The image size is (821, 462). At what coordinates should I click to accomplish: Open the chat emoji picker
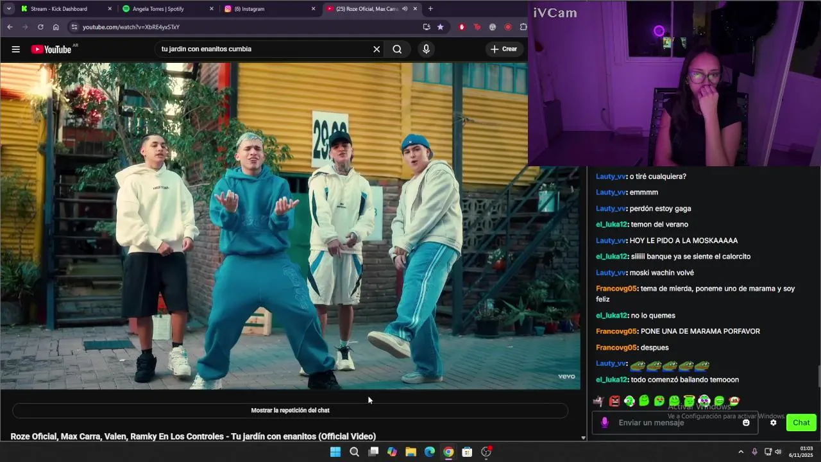click(x=746, y=422)
